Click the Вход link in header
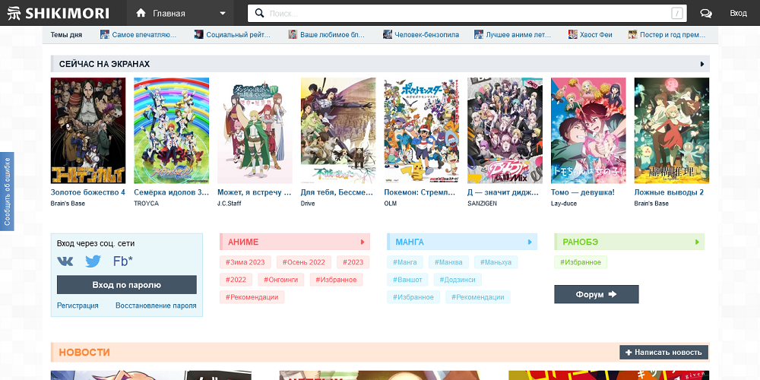The height and width of the screenshot is (380, 760). [x=738, y=13]
